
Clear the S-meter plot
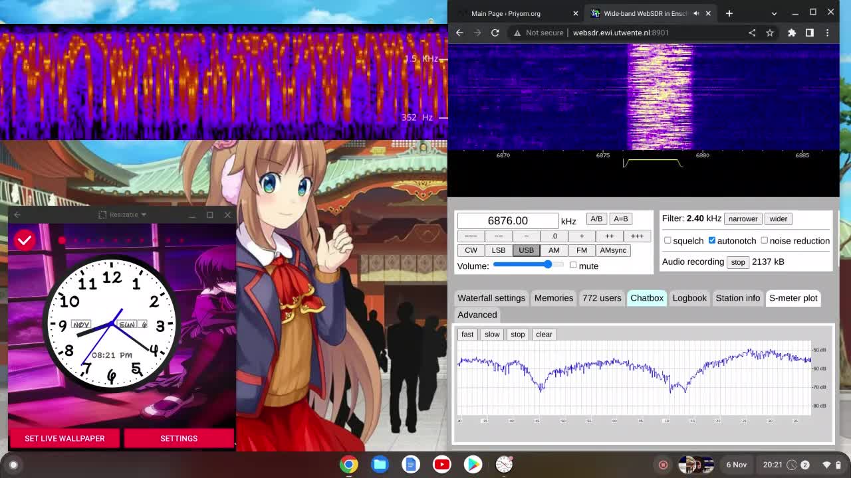[x=544, y=334]
